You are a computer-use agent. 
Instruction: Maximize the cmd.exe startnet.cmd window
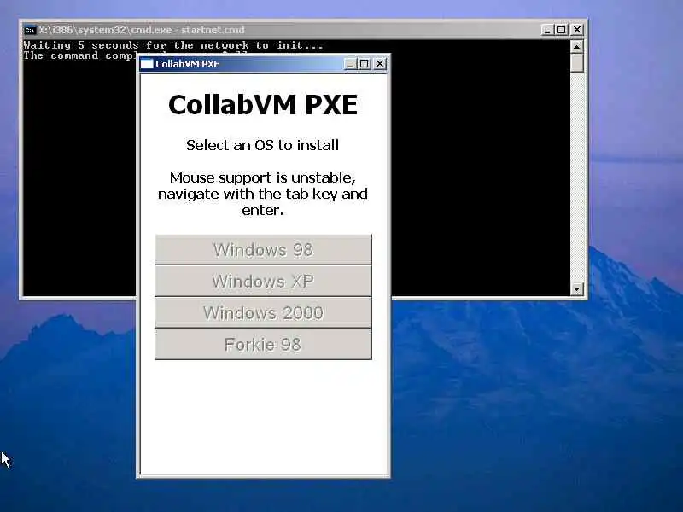(562, 30)
